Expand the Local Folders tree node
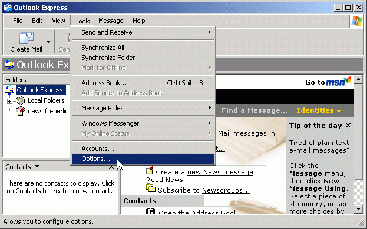This screenshot has width=367, height=229. (9, 101)
